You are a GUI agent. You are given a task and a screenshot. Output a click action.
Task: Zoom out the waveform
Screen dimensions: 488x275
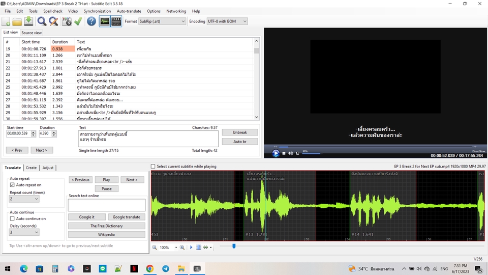click(x=155, y=248)
